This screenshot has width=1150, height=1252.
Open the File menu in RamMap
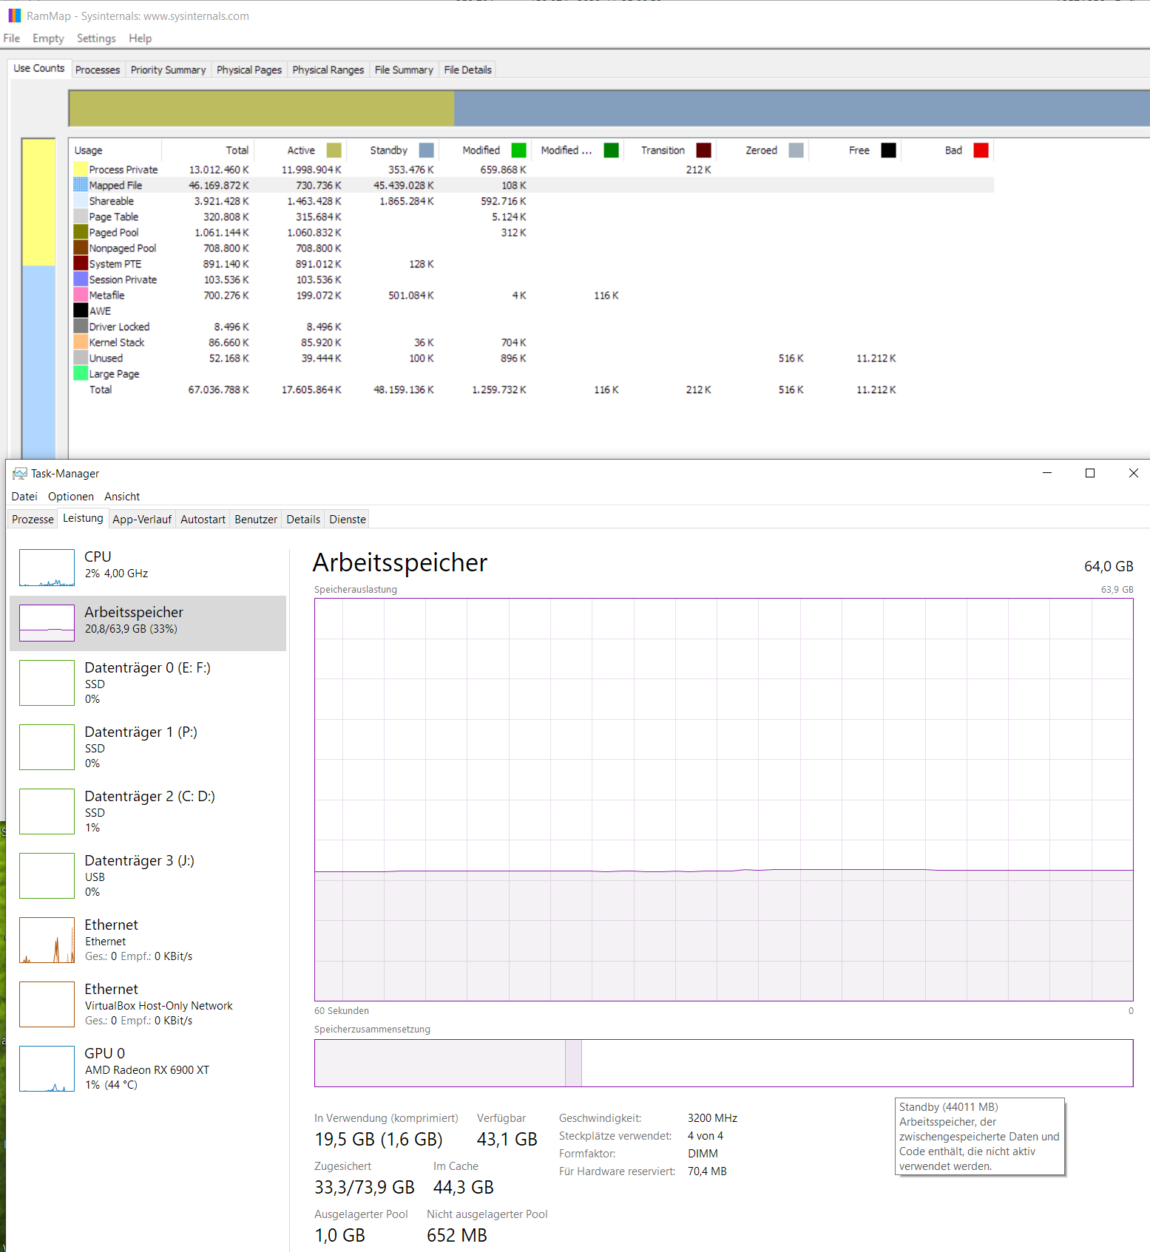[12, 38]
